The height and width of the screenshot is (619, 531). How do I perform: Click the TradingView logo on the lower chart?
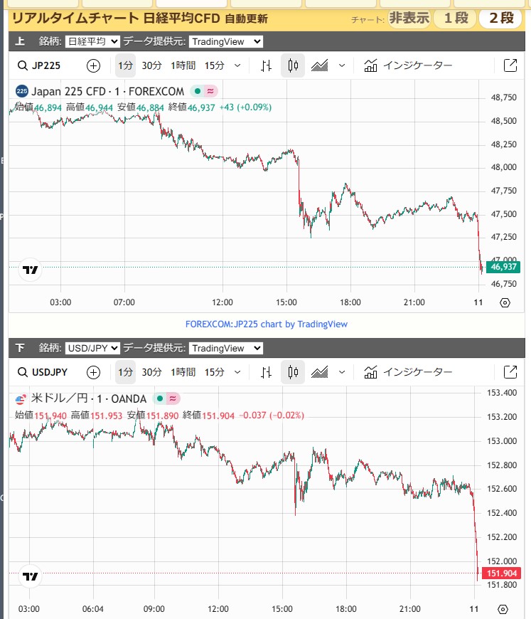(x=30, y=576)
